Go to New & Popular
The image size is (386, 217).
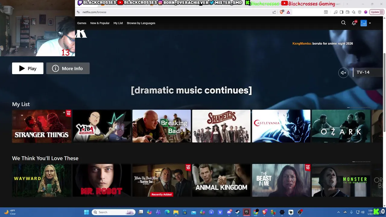[100, 23]
